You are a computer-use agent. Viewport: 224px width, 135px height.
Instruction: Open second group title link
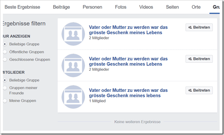[128, 61]
